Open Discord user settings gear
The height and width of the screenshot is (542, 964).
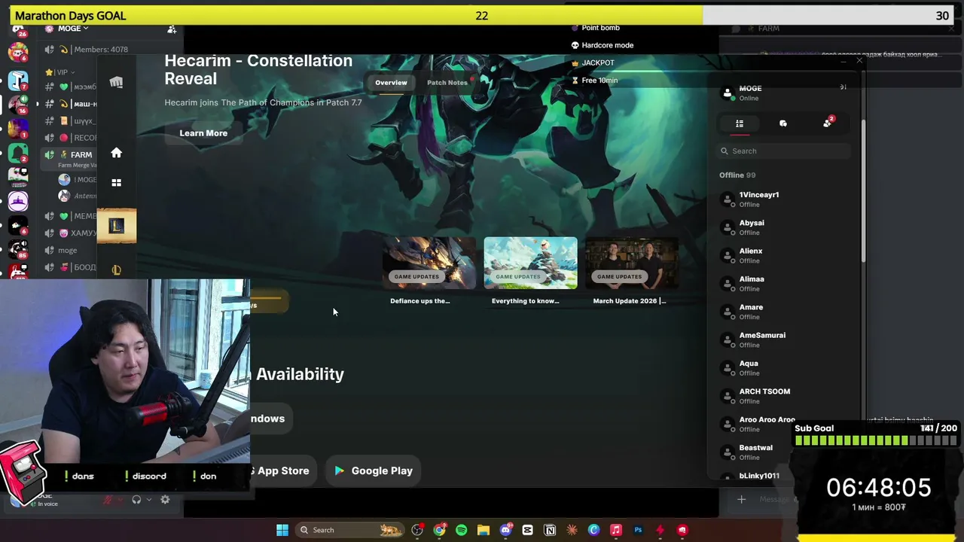(165, 500)
